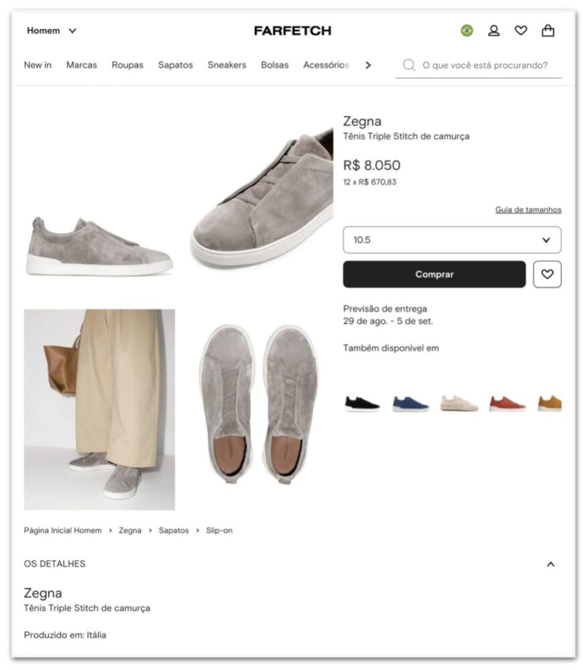Collapse the OS DETALHES section
Screen dimensions: 588x670
point(550,564)
